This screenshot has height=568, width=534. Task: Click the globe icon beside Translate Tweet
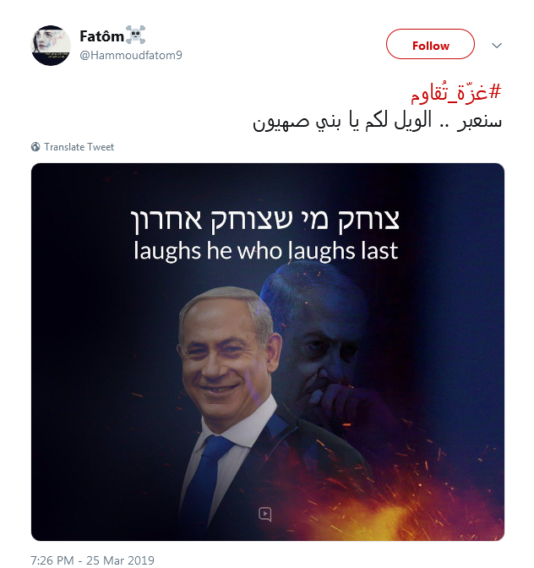35,147
